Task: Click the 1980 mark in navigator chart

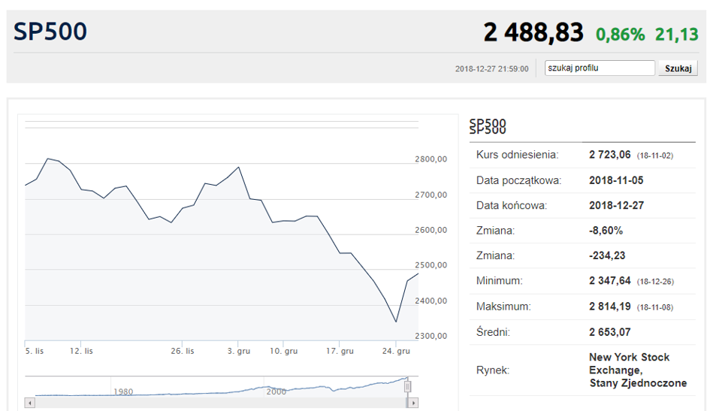Action: coord(123,391)
